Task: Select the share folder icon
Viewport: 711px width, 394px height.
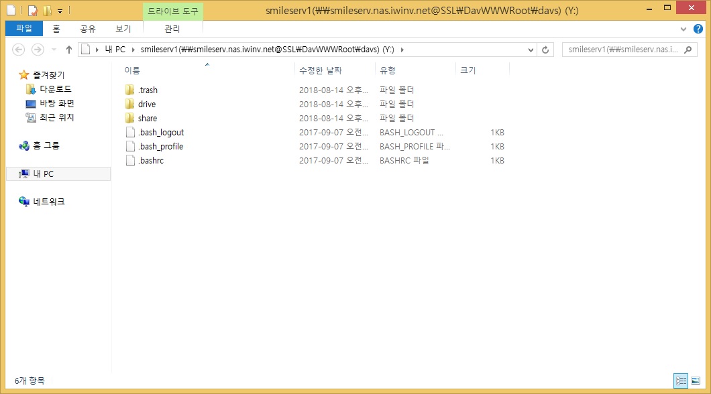Action: [x=129, y=118]
